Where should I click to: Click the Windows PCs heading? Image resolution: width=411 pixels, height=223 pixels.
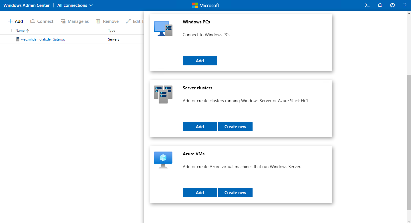click(196, 22)
